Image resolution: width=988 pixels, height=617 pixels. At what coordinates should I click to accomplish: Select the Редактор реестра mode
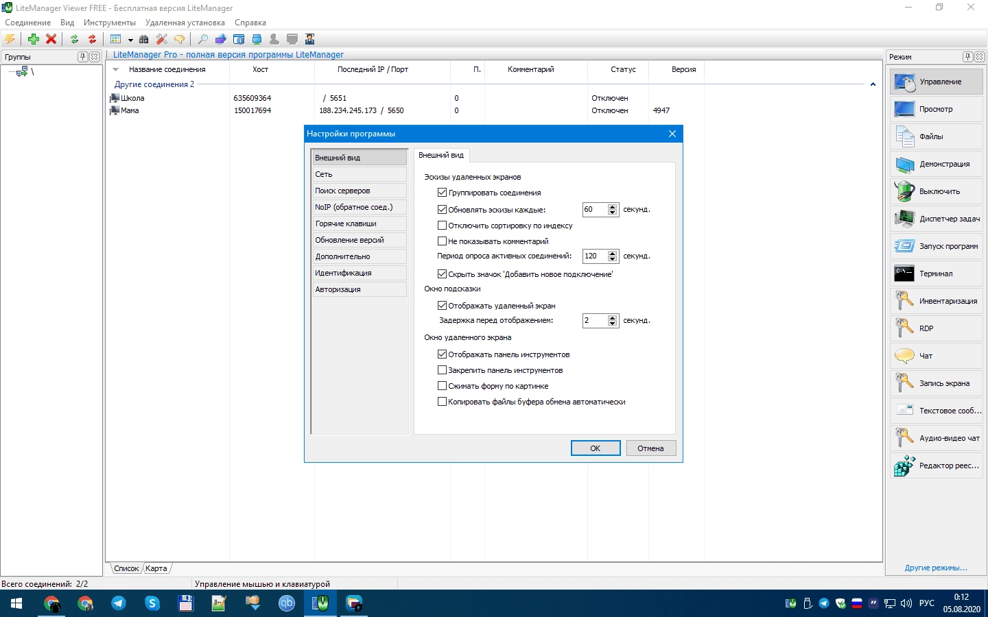point(937,465)
